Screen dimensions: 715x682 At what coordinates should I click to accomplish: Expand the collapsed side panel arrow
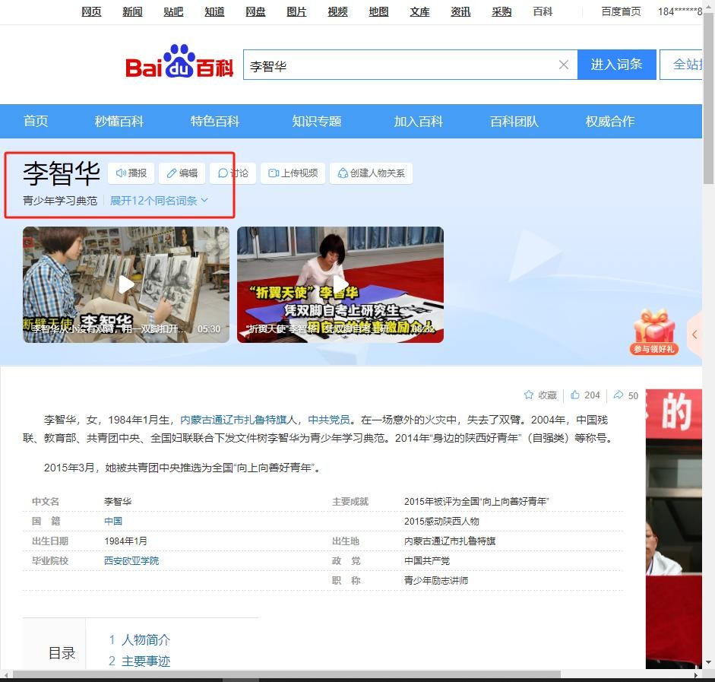pyautogui.click(x=694, y=335)
